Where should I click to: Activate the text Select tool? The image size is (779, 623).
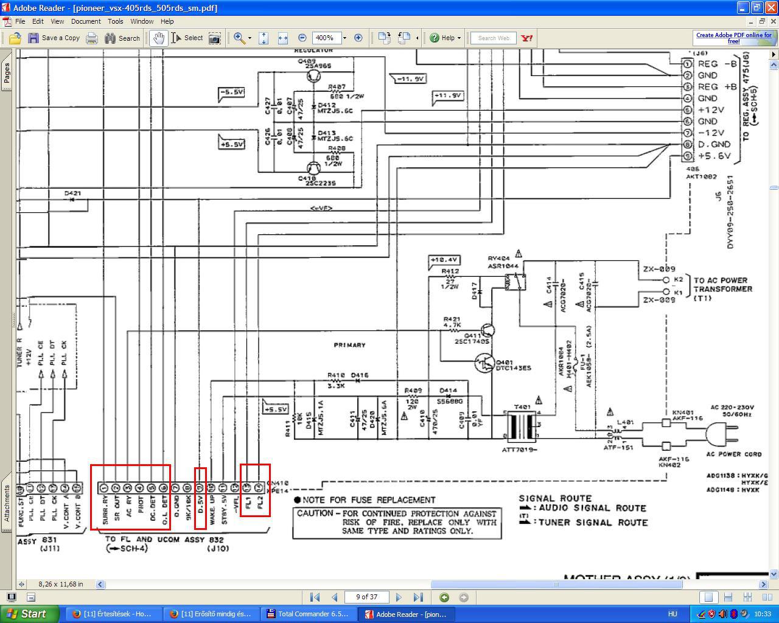pyautogui.click(x=187, y=38)
